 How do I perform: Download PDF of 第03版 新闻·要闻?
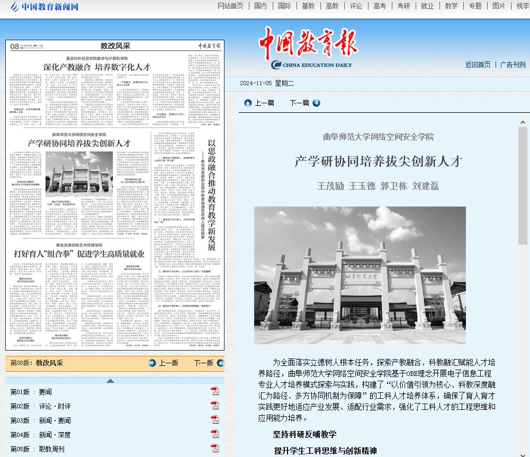point(215,420)
